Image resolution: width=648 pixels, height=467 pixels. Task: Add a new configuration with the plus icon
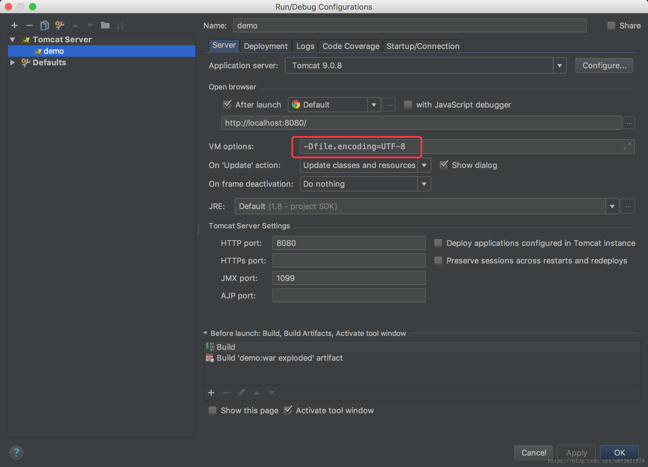(14, 25)
